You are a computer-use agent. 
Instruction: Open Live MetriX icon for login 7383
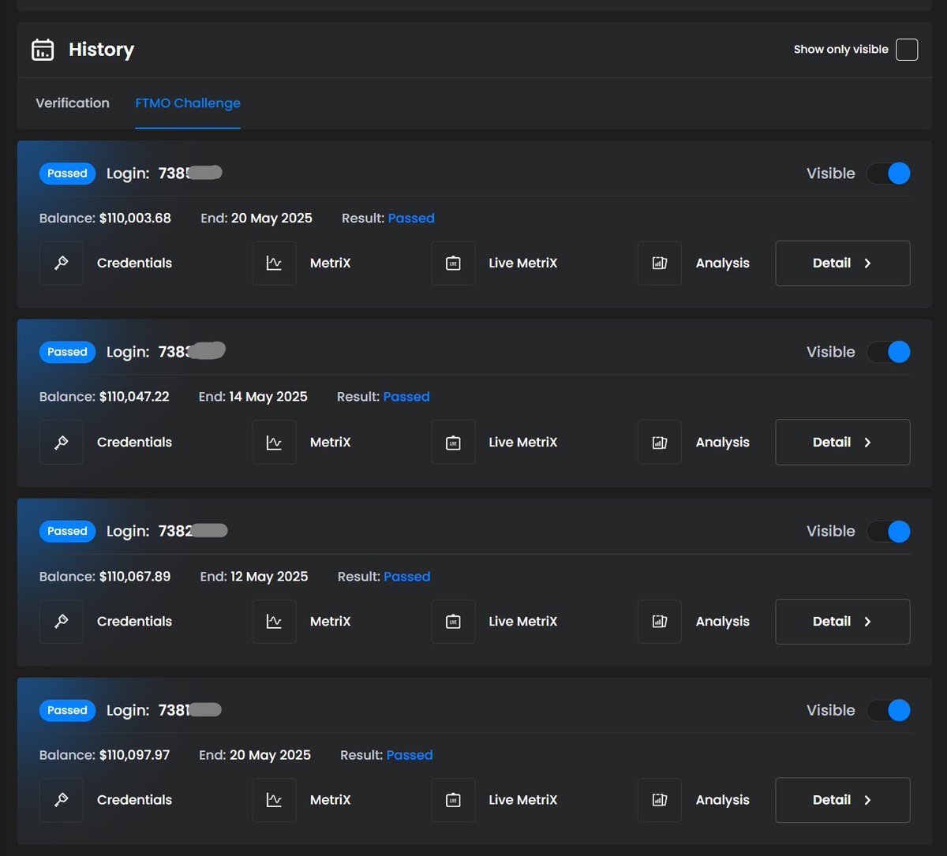(x=453, y=442)
